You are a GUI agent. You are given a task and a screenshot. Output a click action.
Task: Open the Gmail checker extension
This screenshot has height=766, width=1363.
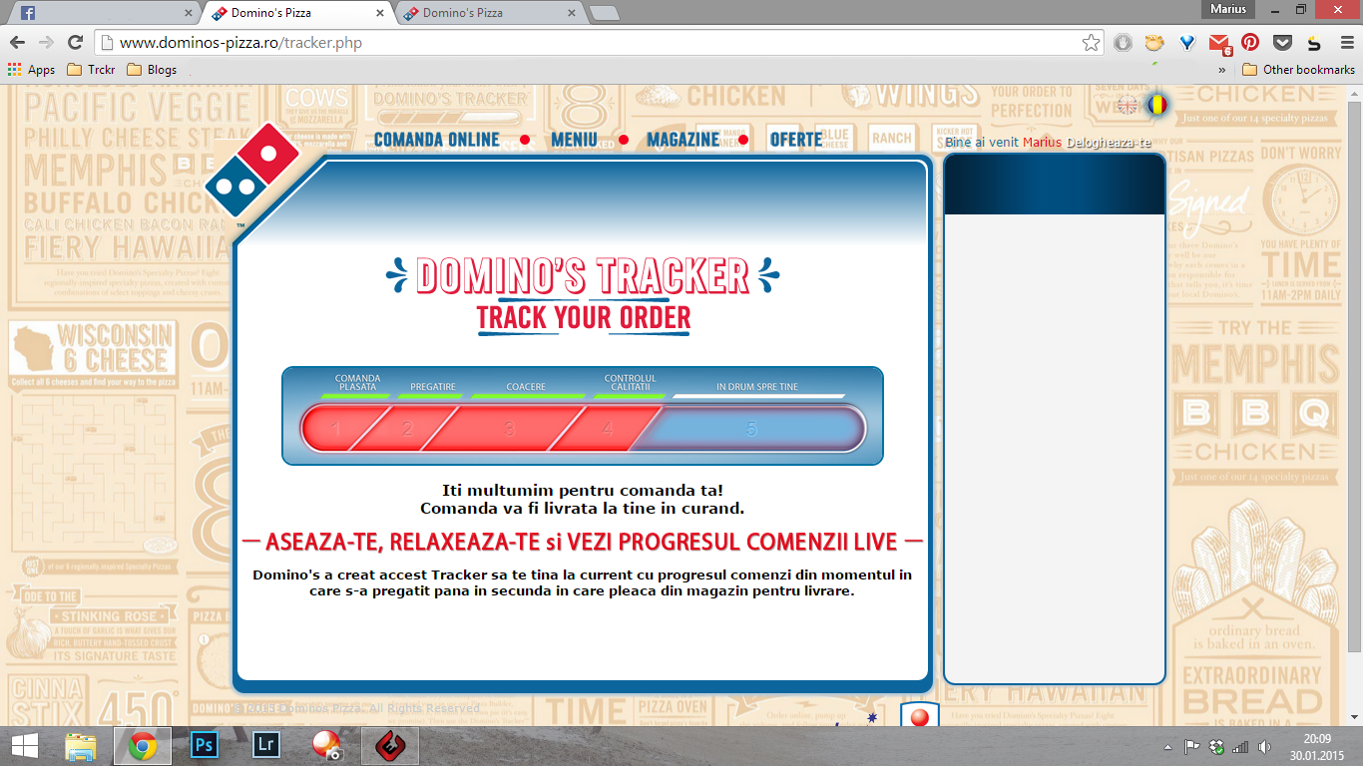pos(1218,43)
